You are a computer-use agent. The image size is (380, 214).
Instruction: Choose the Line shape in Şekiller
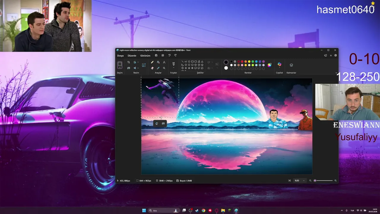point(183,62)
